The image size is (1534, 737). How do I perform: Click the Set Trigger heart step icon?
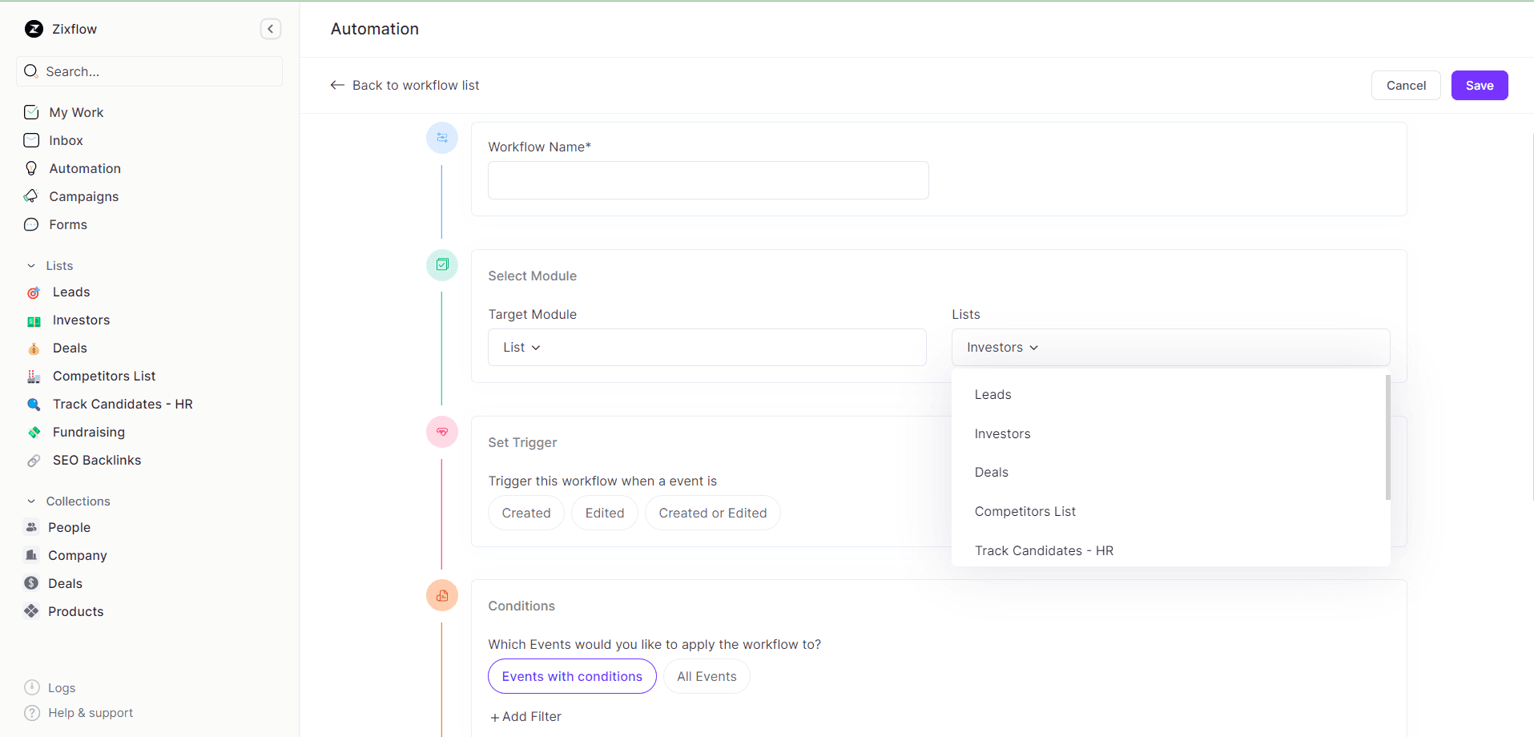pos(441,431)
